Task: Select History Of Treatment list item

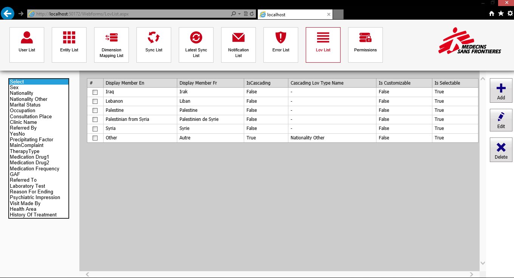Action: point(39,215)
